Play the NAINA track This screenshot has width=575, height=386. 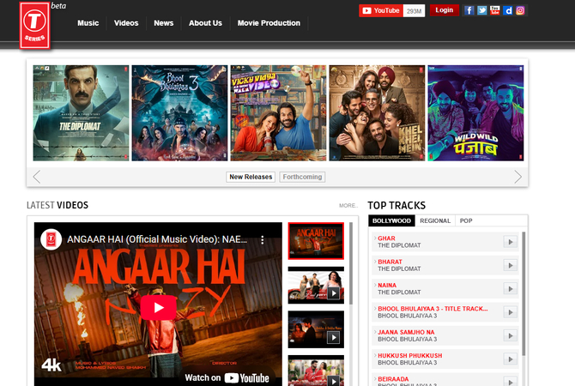(x=510, y=288)
